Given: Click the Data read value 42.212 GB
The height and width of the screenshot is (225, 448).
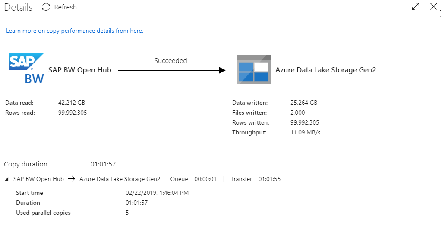Looking at the screenshot, I should (x=71, y=103).
